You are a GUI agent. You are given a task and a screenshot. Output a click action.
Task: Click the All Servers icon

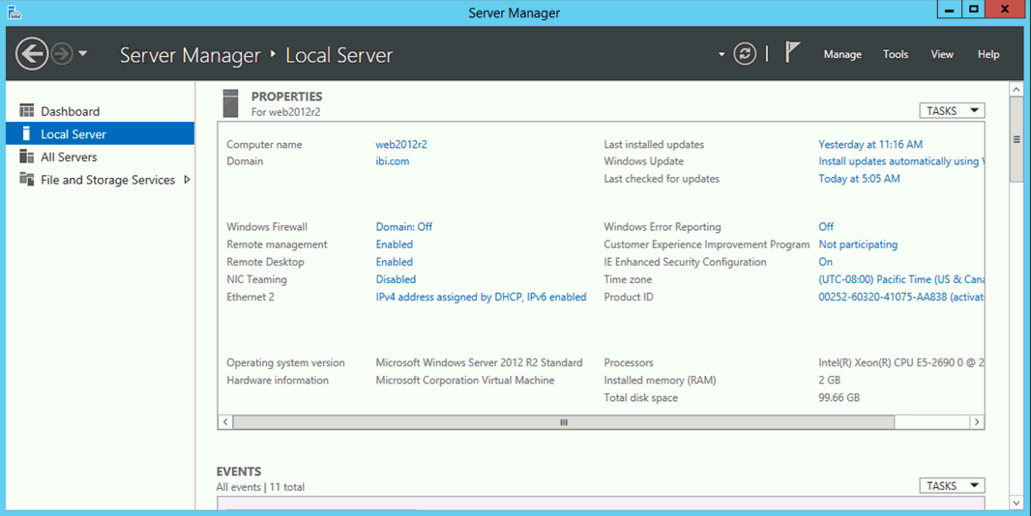click(x=27, y=157)
